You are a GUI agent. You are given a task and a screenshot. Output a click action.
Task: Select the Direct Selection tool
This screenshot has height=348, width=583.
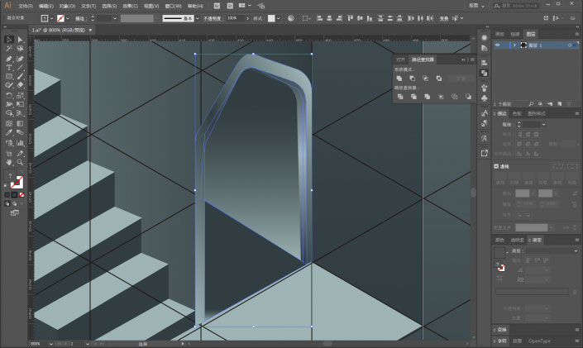point(20,40)
